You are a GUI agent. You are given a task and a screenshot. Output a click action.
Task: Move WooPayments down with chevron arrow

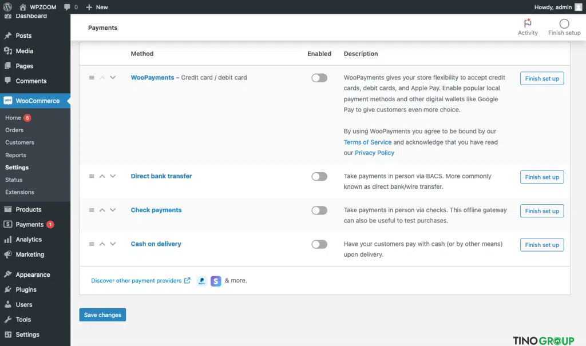coord(113,77)
